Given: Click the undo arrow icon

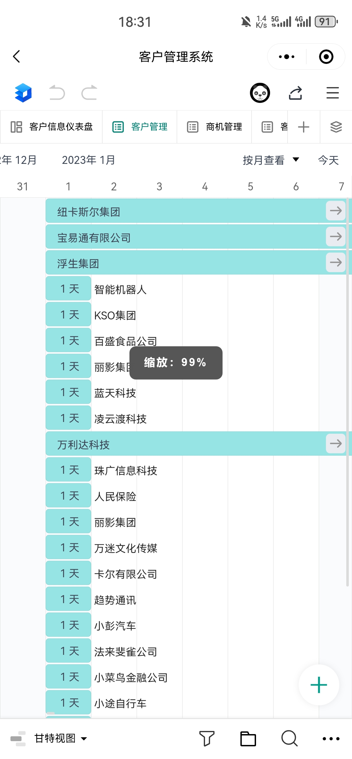Looking at the screenshot, I should (57, 93).
